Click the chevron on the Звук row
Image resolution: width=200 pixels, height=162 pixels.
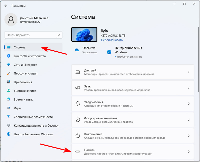coord(189,88)
